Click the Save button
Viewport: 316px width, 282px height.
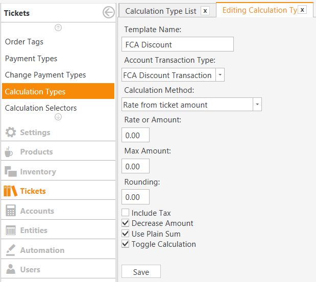tap(141, 271)
